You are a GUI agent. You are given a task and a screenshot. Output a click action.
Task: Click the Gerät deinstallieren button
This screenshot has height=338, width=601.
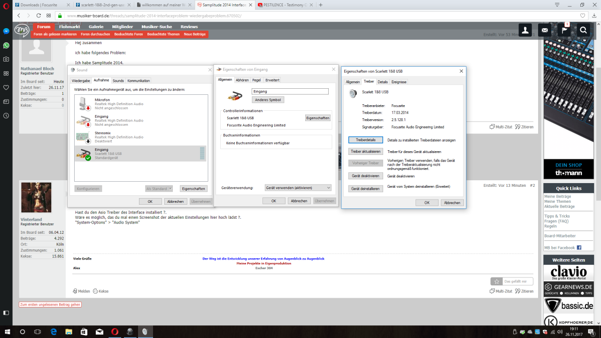pyautogui.click(x=366, y=188)
